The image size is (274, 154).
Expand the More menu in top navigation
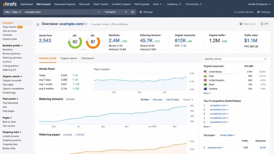tap(157, 4)
